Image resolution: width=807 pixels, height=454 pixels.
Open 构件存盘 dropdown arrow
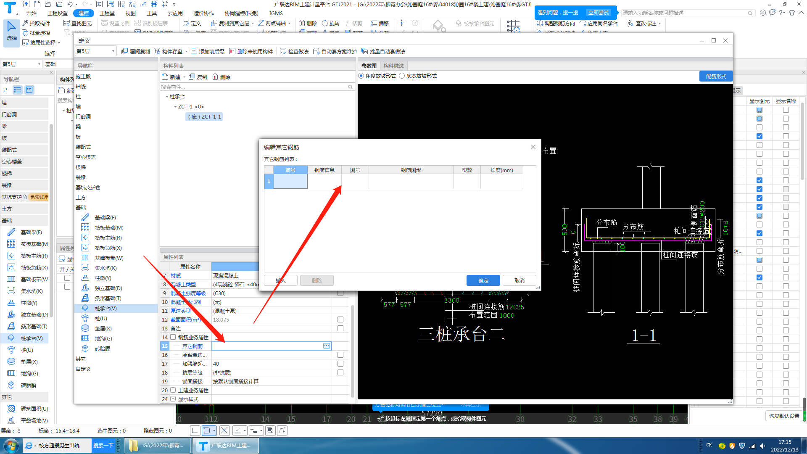[x=186, y=52]
